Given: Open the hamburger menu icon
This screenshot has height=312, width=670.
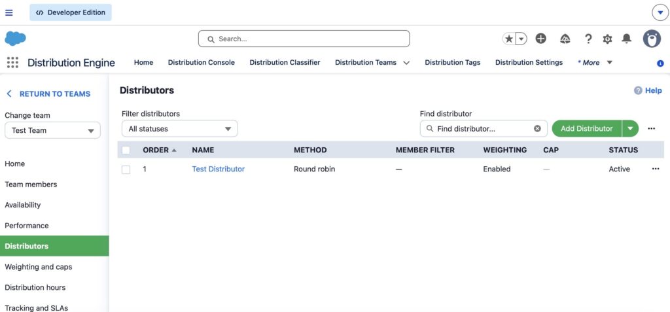Looking at the screenshot, I should [x=9, y=12].
